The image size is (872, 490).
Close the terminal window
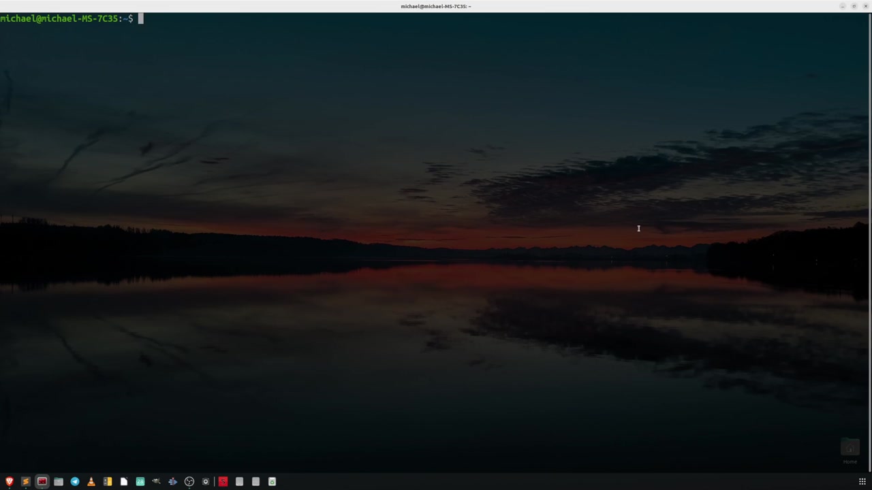[x=865, y=6]
